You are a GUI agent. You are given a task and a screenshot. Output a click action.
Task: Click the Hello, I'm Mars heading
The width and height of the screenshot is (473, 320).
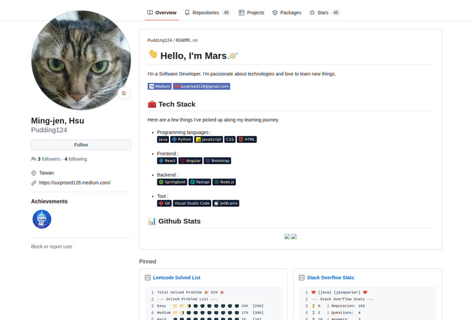[193, 56]
